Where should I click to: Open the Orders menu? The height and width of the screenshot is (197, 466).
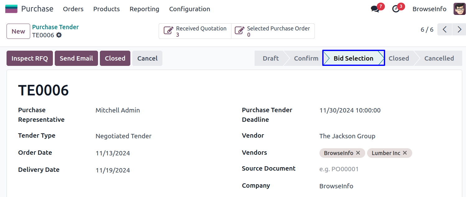(73, 9)
